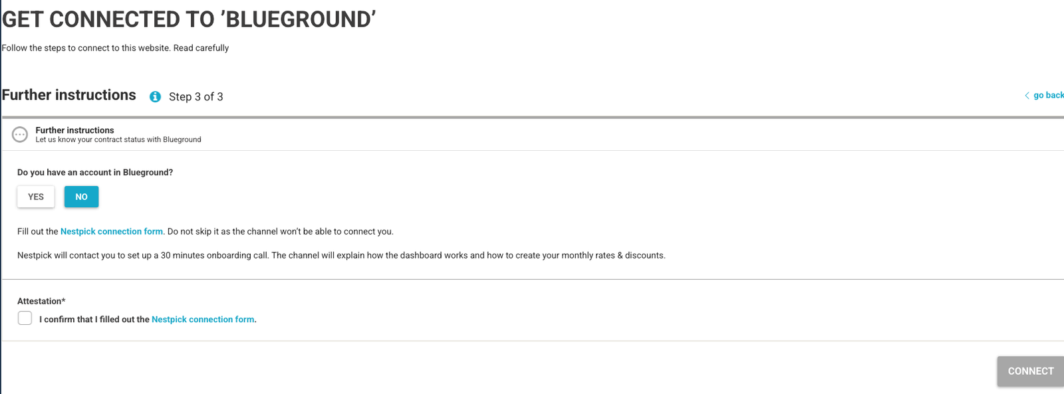
Task: Open Nestpick connection form link in attestation line
Action: point(203,320)
